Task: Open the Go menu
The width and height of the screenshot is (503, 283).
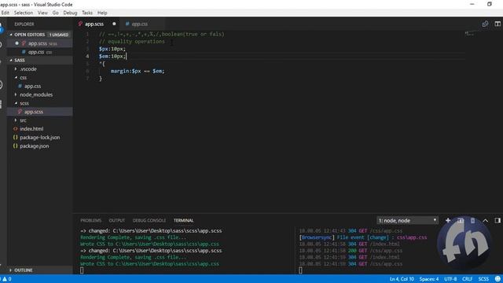Action: point(56,13)
